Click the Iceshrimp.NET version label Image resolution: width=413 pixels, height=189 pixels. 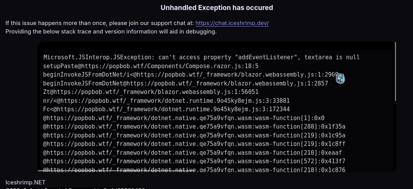tap(25, 182)
